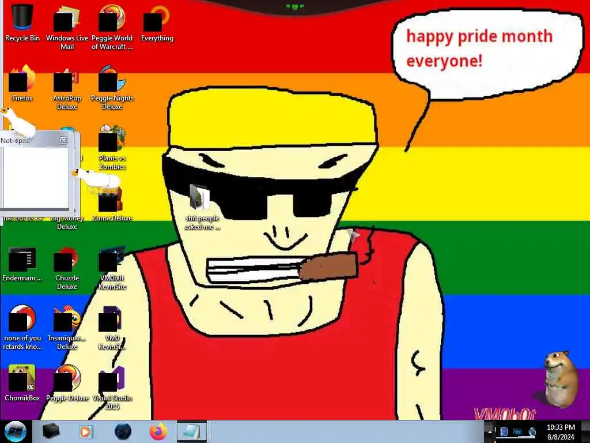The width and height of the screenshot is (590, 443).
Task: Open VM0b0t KevinSite icon
Action: 112,268
